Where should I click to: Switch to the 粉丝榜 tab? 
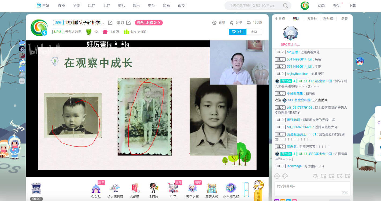click(x=328, y=19)
